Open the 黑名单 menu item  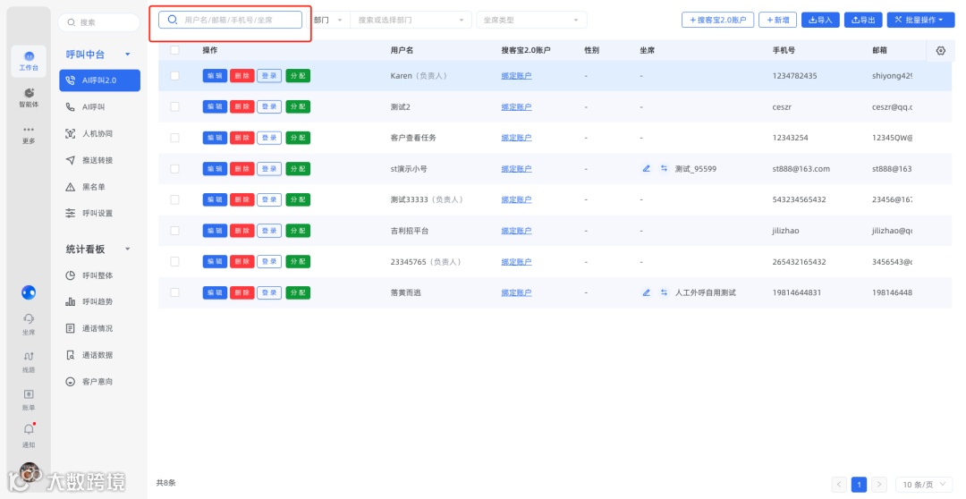100,187
